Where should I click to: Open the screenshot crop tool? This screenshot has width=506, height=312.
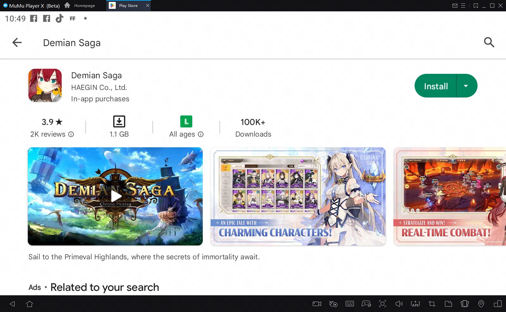pyautogui.click(x=432, y=304)
